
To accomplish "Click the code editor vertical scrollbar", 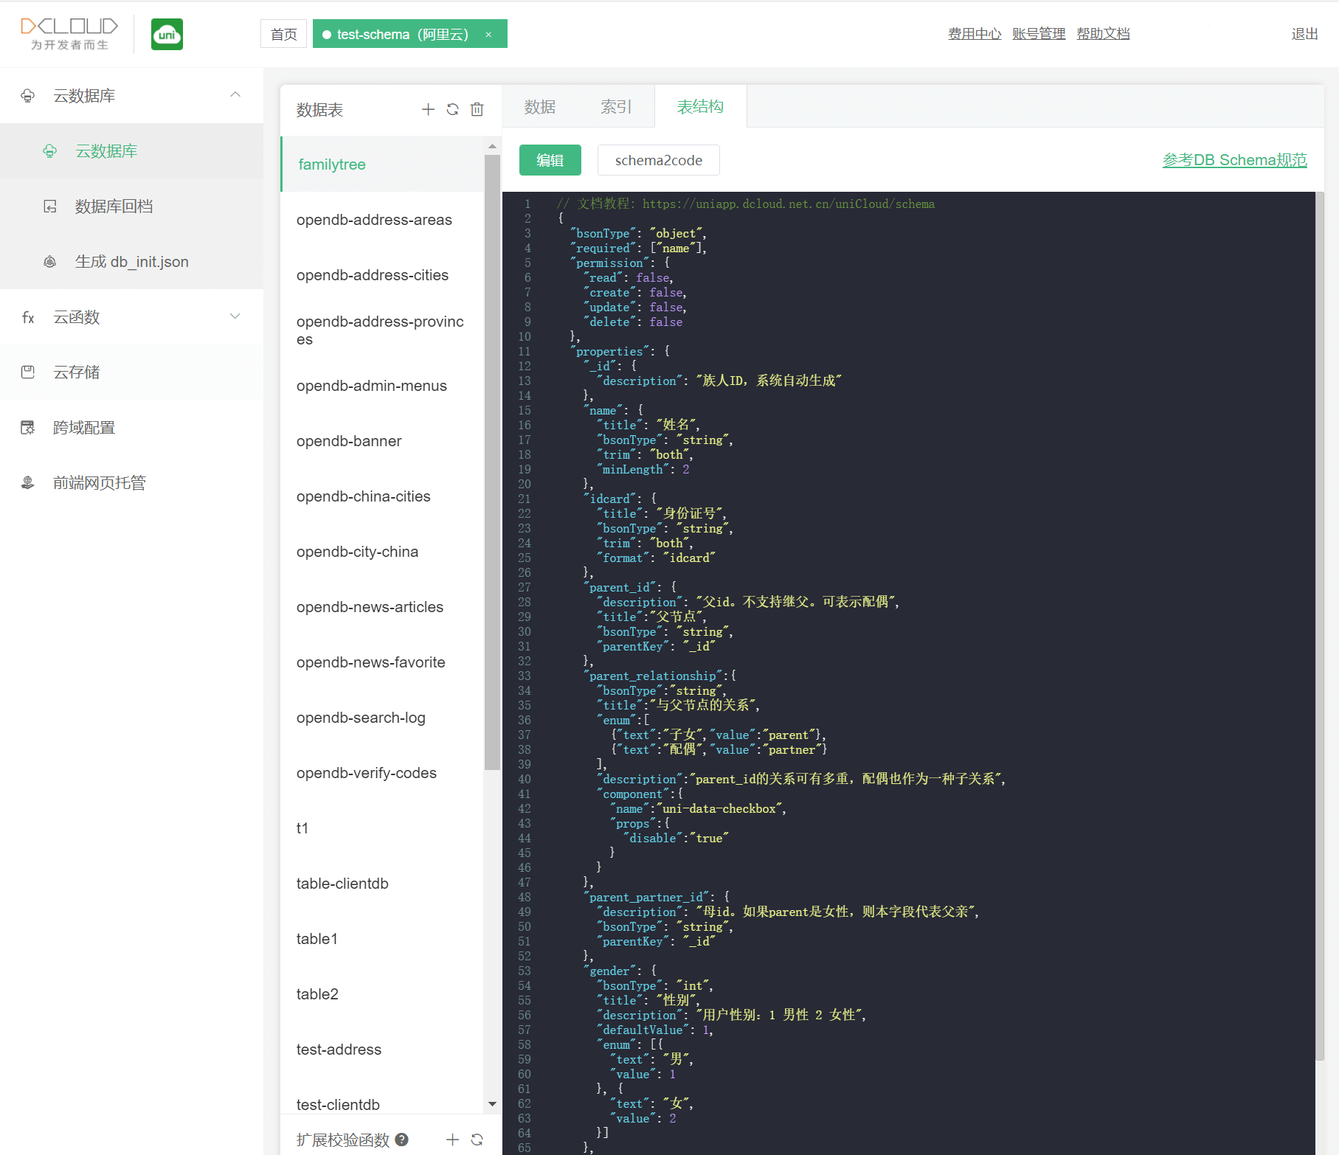I will click(x=1320, y=627).
